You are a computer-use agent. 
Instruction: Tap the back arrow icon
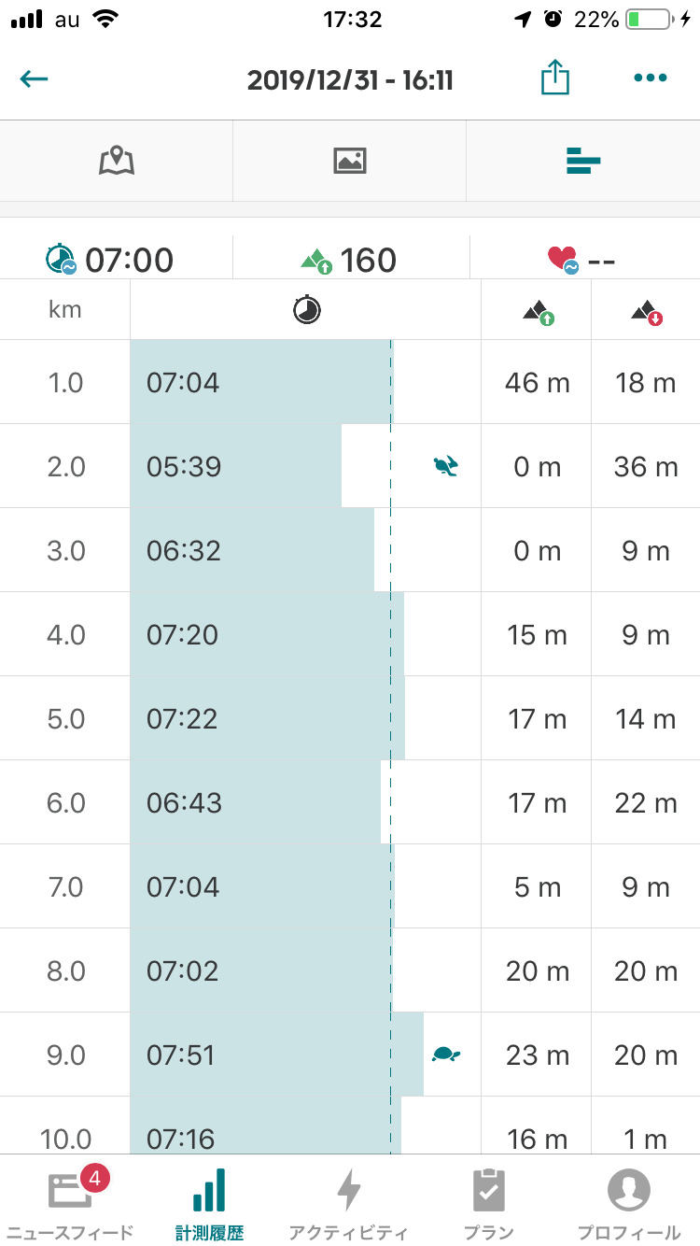click(x=34, y=79)
